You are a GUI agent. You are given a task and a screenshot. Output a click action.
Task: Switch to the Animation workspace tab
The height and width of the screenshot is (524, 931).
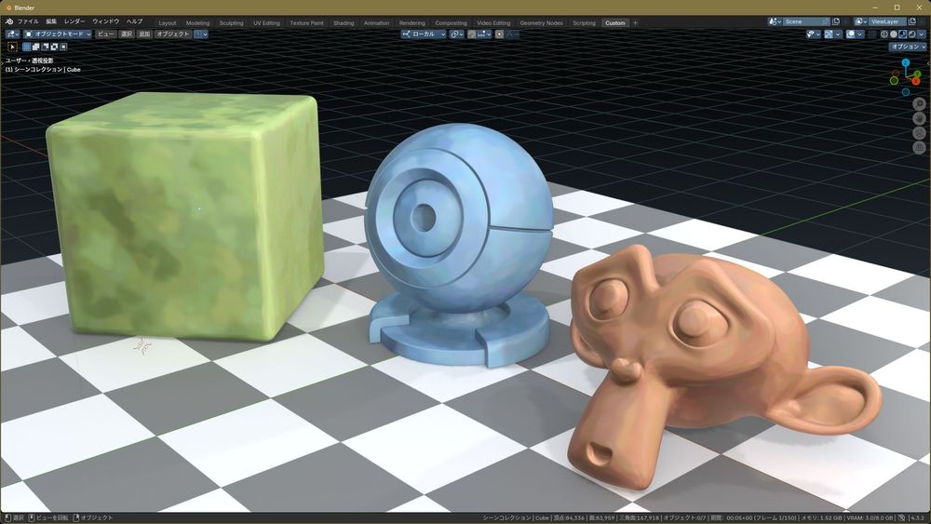(376, 23)
